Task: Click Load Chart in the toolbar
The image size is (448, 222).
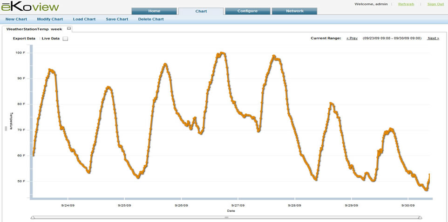Action: (84, 20)
